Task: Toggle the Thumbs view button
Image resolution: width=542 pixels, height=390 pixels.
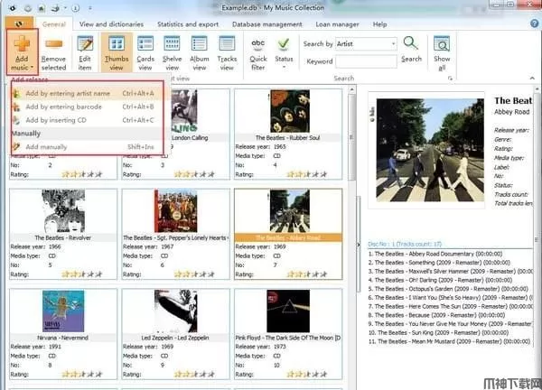Action: [x=116, y=43]
